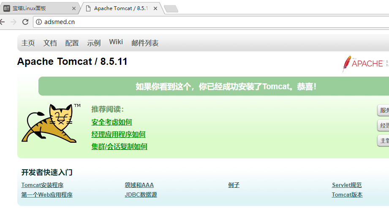Viewport: 389px width, 208px height.
Task: Click the browser back arrow
Action: 2,22
